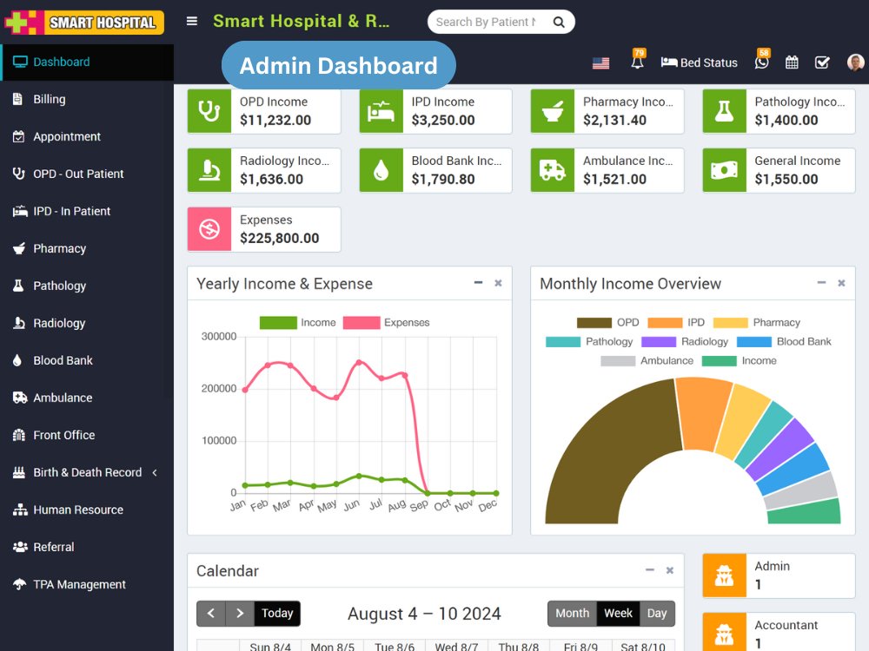
Task: Click Radiology Income microscope icon tile
Action: click(x=209, y=170)
